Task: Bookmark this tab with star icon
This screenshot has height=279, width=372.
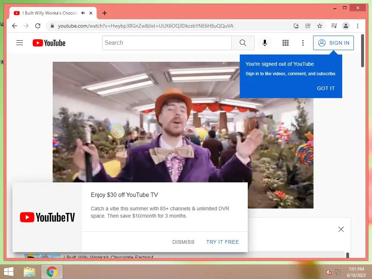Action: (320, 26)
